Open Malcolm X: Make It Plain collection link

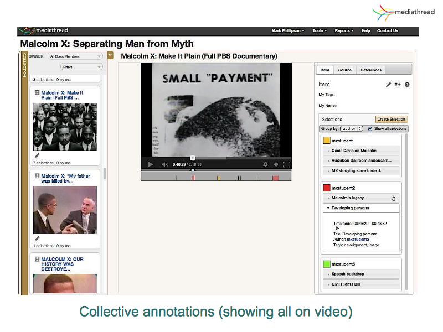click(62, 95)
